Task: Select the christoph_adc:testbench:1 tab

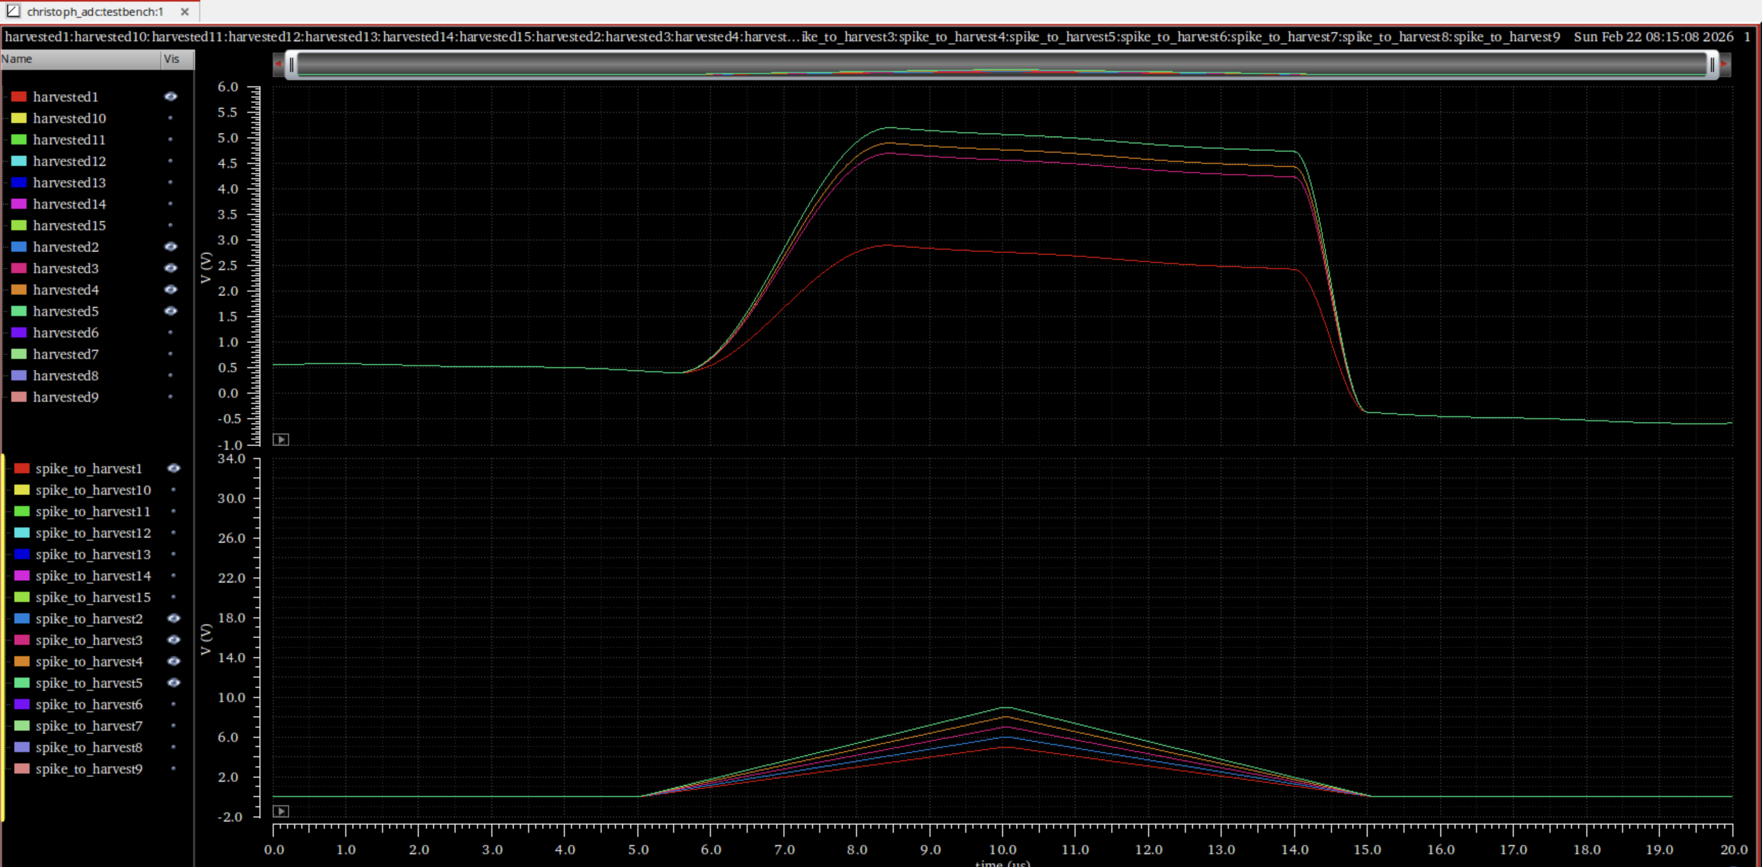Action: 95,12
